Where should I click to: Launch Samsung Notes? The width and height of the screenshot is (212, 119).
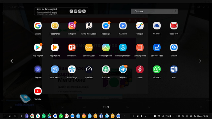point(140,48)
